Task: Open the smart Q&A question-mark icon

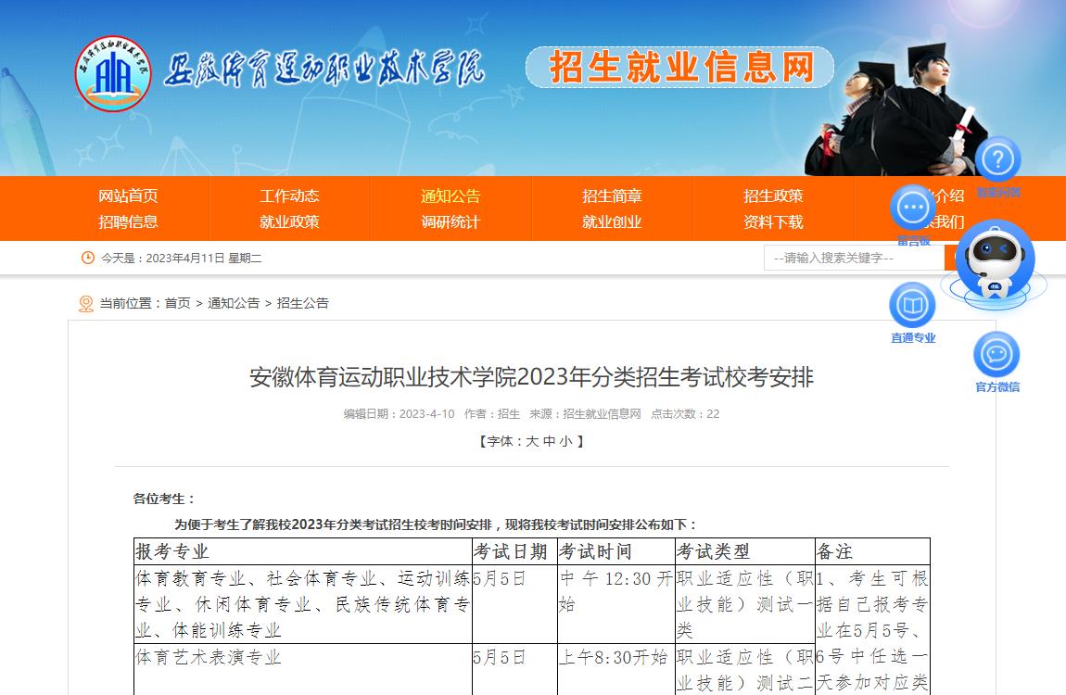Action: click(997, 159)
